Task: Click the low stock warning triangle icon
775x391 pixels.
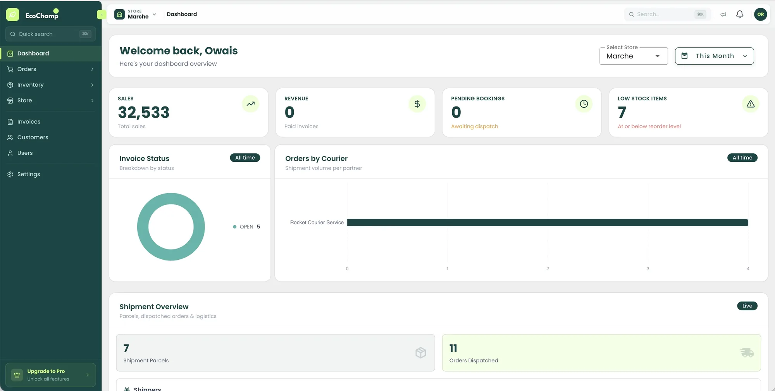Action: click(x=750, y=104)
